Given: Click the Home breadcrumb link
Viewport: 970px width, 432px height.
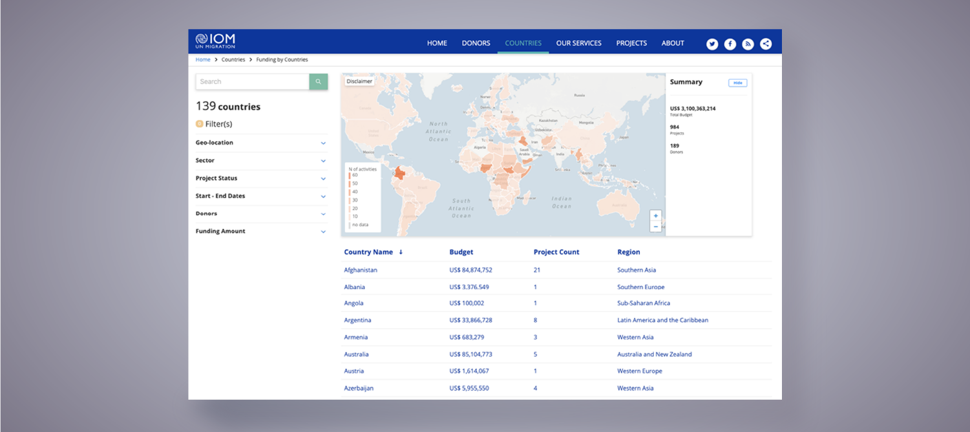Looking at the screenshot, I should [x=203, y=59].
